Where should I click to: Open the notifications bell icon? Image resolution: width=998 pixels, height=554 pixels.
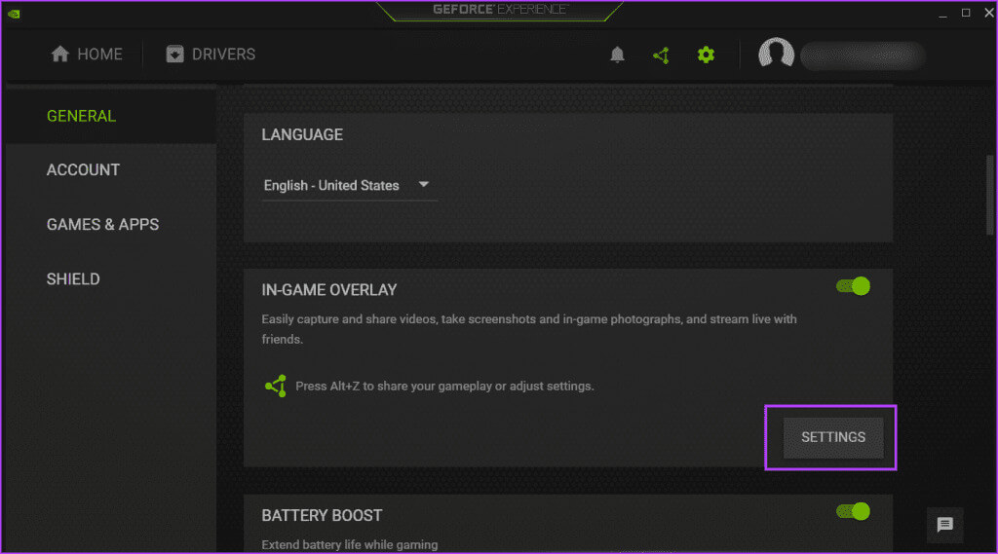pos(617,55)
